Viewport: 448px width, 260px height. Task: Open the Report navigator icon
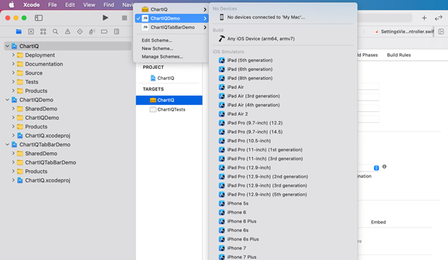[x=116, y=32]
